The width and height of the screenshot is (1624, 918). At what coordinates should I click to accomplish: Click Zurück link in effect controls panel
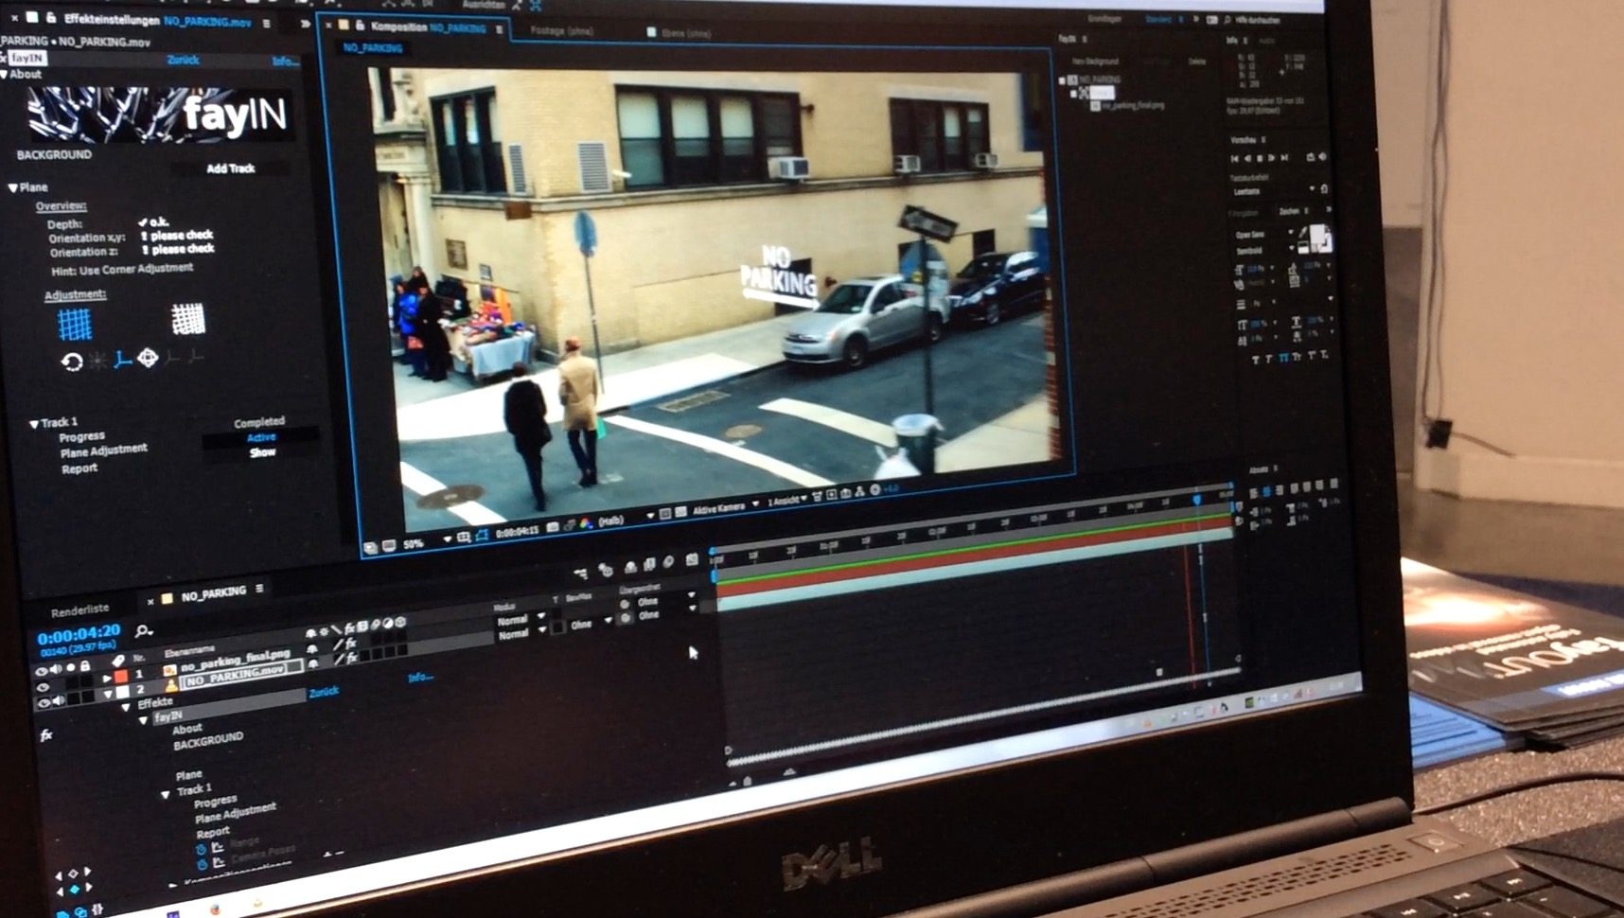[184, 60]
